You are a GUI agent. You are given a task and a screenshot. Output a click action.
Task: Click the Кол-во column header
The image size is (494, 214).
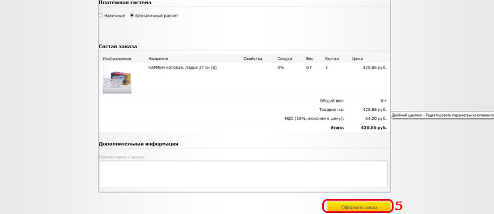[332, 58]
